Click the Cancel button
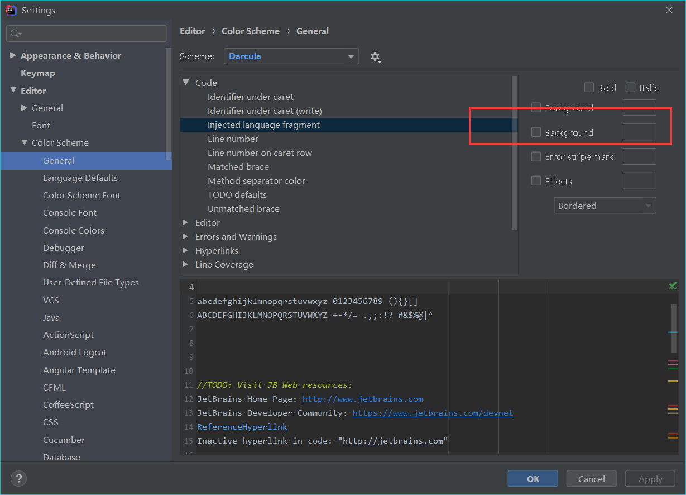 pos(592,479)
